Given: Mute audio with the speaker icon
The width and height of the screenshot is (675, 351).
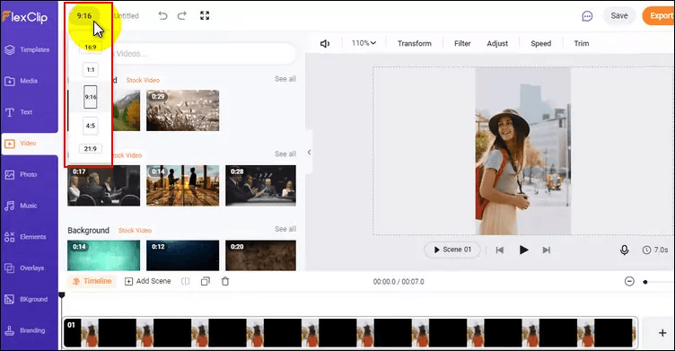Looking at the screenshot, I should (x=325, y=43).
